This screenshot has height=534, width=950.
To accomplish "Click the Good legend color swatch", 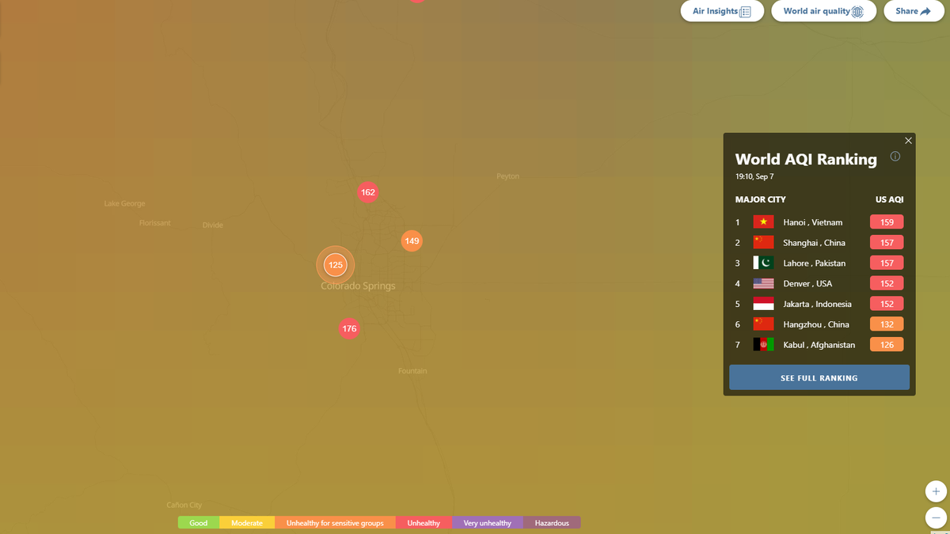I will tap(199, 523).
